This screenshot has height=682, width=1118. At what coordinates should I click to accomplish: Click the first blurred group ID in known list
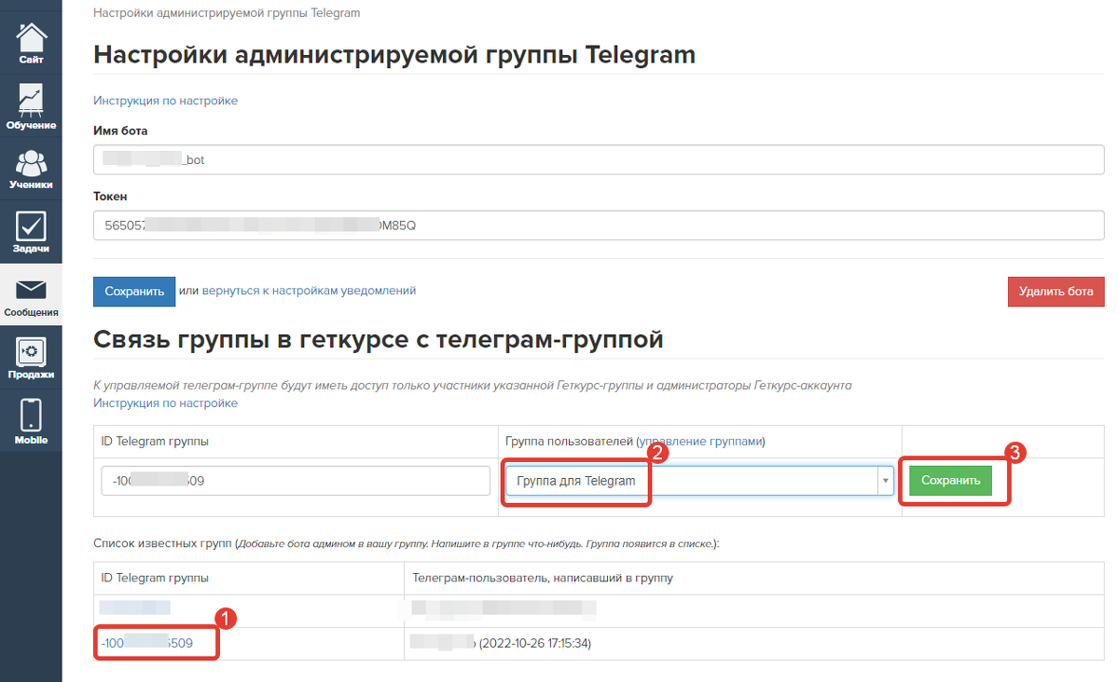[135, 607]
